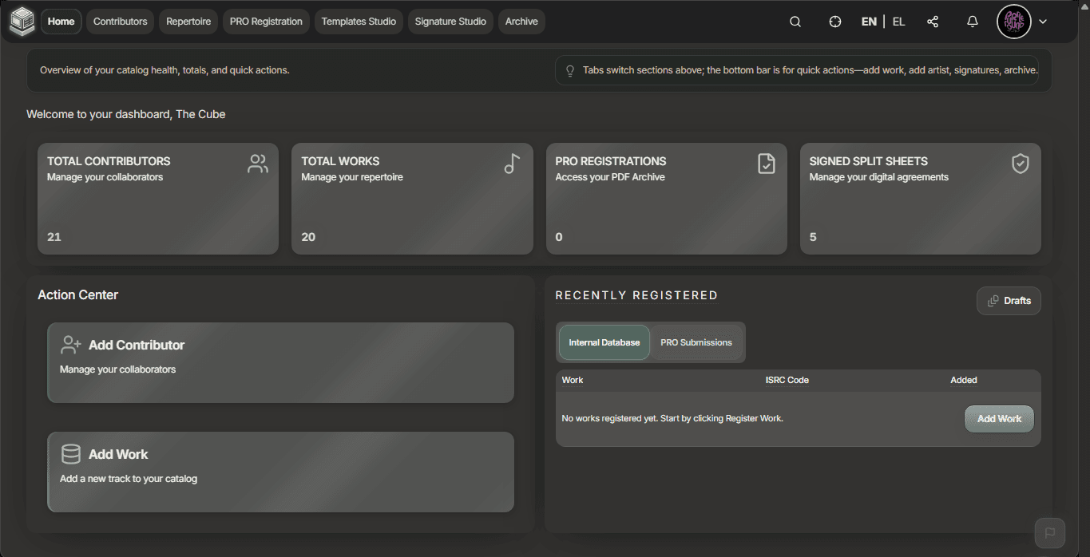Select the PRO Submissions toggle

[x=696, y=342]
